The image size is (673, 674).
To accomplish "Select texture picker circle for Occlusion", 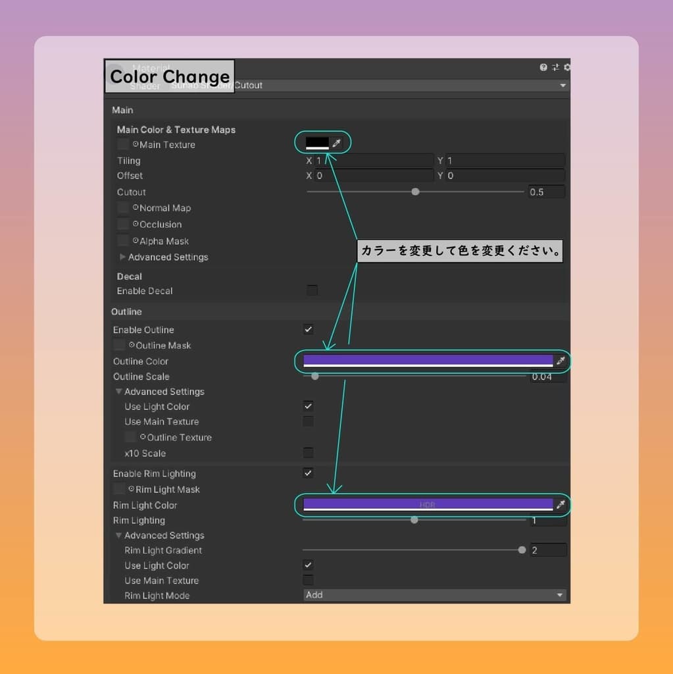I will (136, 224).
